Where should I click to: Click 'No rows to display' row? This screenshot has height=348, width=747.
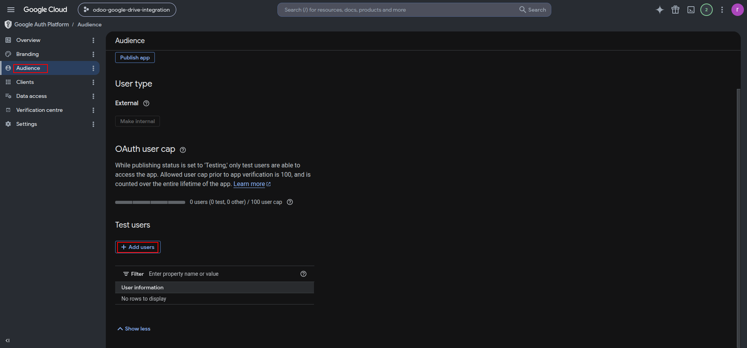pyautogui.click(x=214, y=299)
